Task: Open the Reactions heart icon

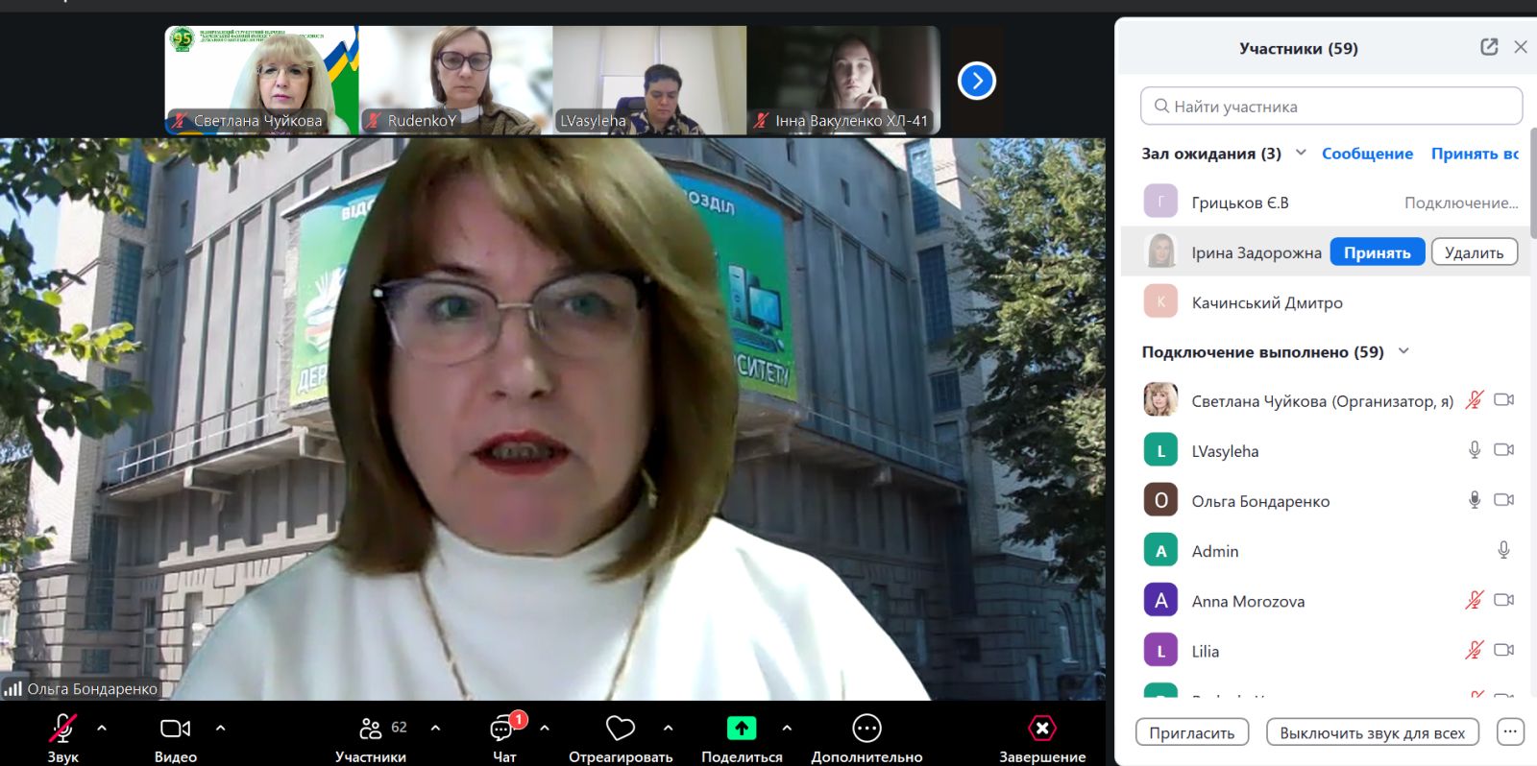Action: click(620, 730)
